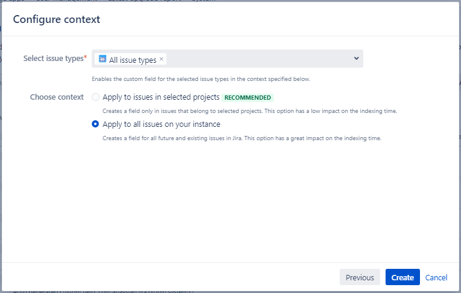Viewport: 461px width, 293px height.
Task: Click the Select issue types field label
Action: click(x=53, y=59)
